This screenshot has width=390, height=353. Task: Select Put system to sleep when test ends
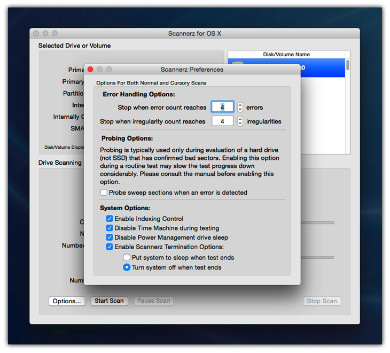point(127,257)
